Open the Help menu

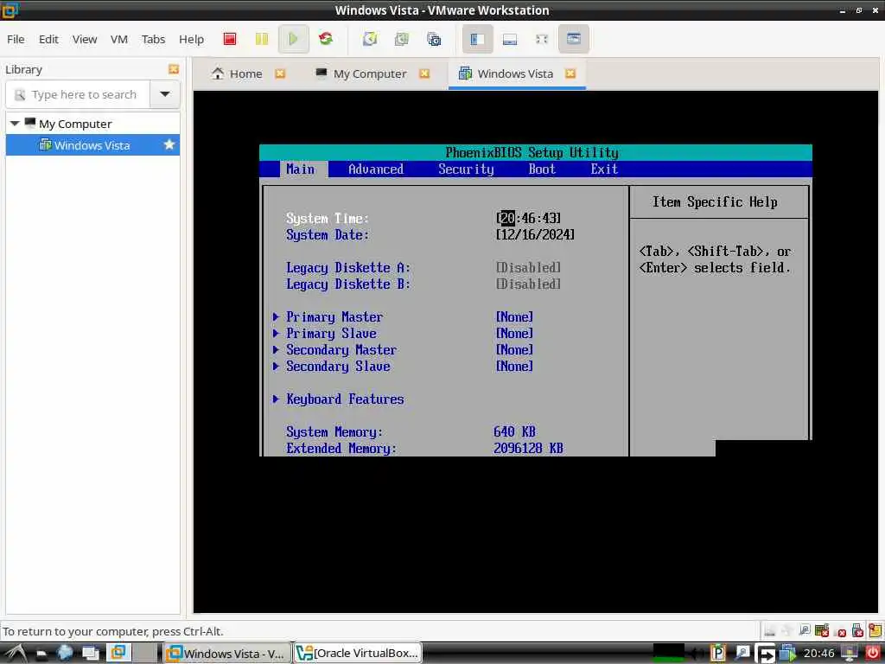[191, 39]
